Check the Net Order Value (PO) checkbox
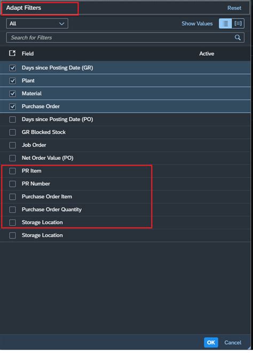 (12, 158)
